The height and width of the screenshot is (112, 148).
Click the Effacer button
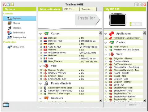(x=133, y=105)
